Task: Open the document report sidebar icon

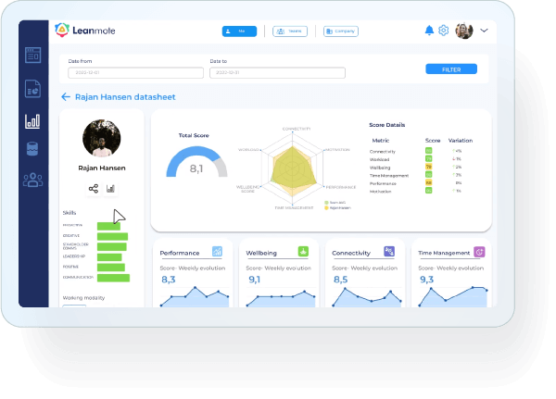Action: pos(32,89)
